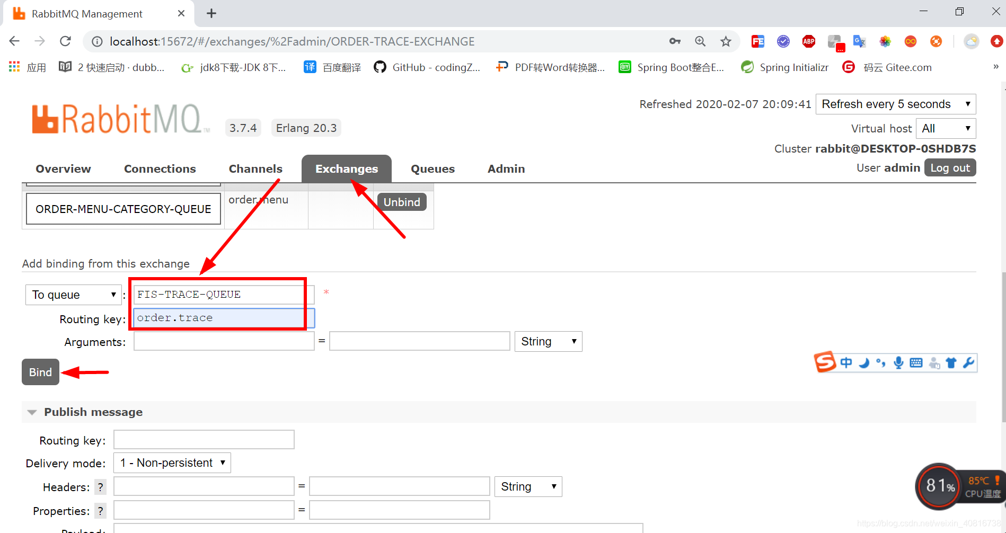Click the Headers key input field
The width and height of the screenshot is (1006, 533).
tap(204, 486)
